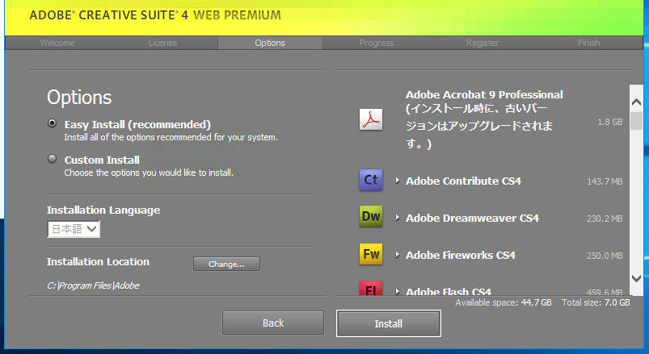Go to the Welcome step tab
The height and width of the screenshot is (354, 649).
click(57, 43)
